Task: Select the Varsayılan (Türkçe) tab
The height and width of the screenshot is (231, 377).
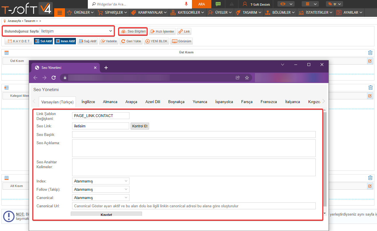Action: (x=57, y=102)
